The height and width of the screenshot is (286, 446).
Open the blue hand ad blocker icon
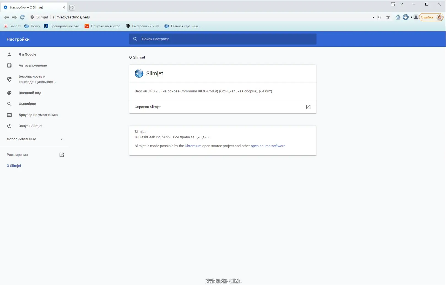406,17
